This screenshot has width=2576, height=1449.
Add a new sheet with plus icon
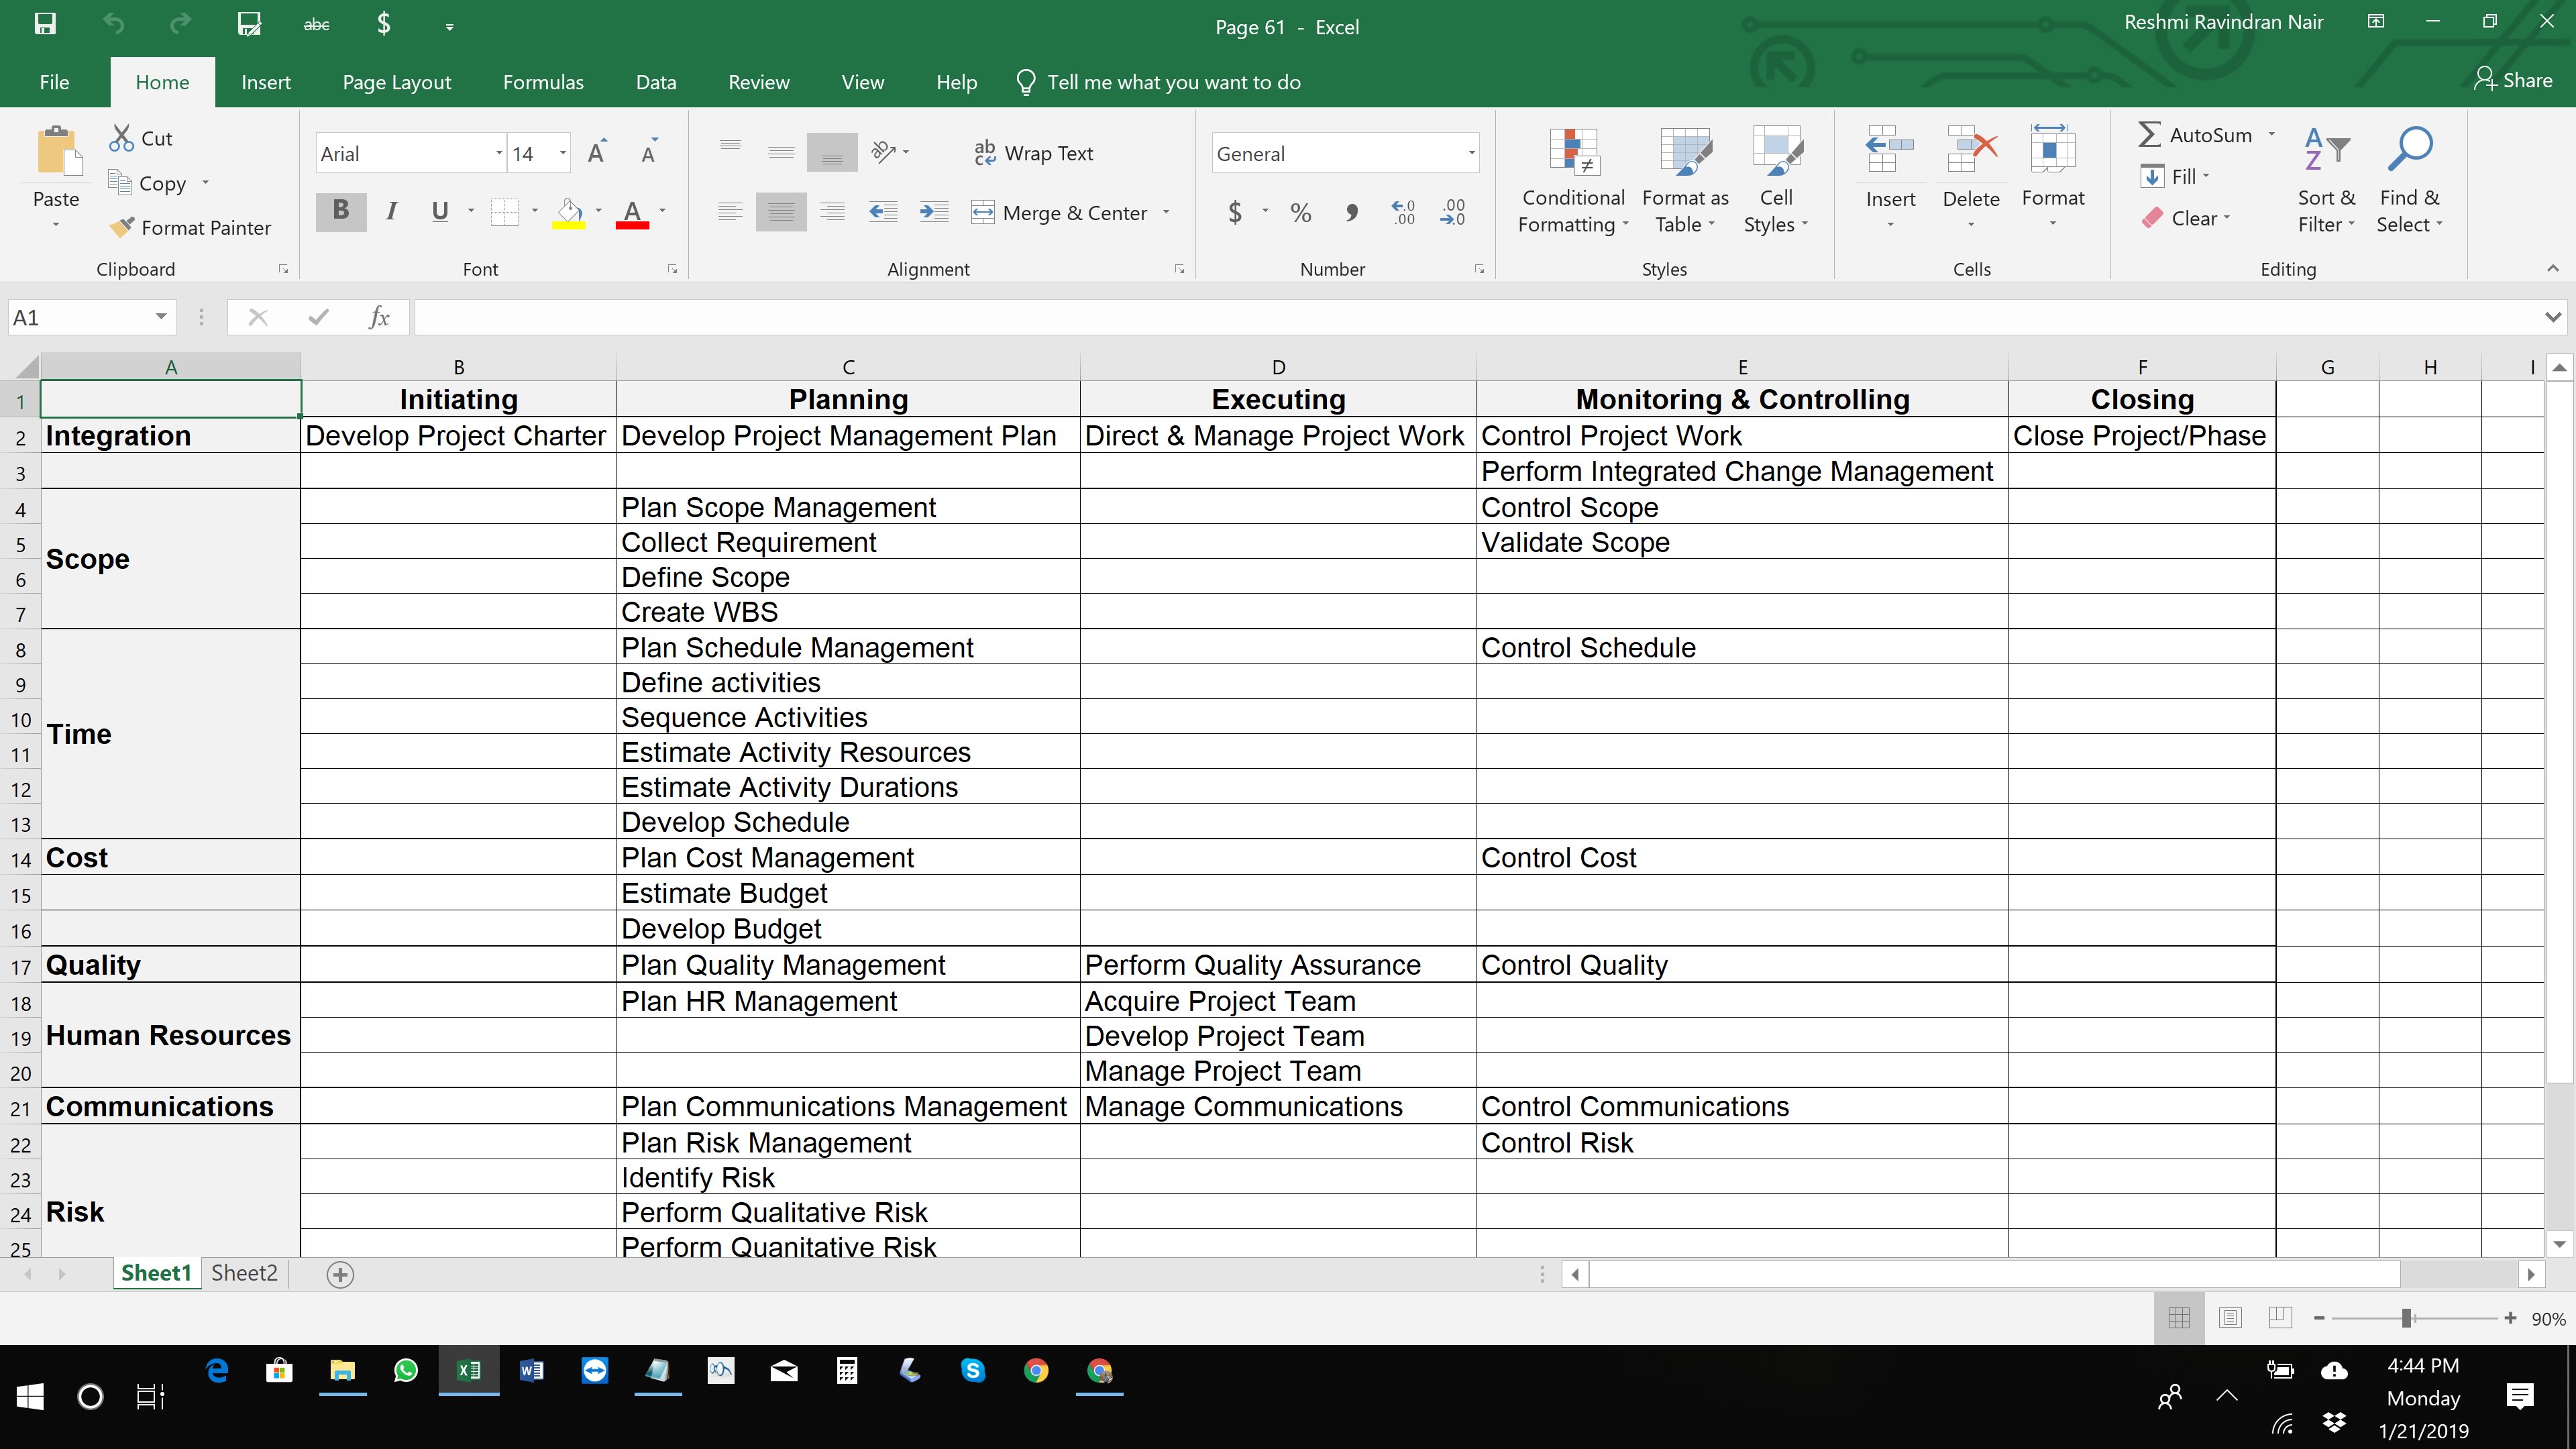[340, 1274]
